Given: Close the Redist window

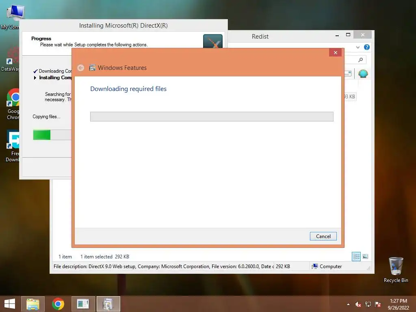Looking at the screenshot, I should (363, 35).
